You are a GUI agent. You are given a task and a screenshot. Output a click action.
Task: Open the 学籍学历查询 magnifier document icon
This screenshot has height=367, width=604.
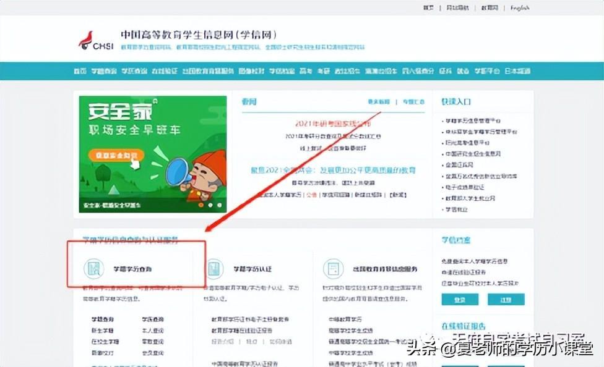pos(93,269)
